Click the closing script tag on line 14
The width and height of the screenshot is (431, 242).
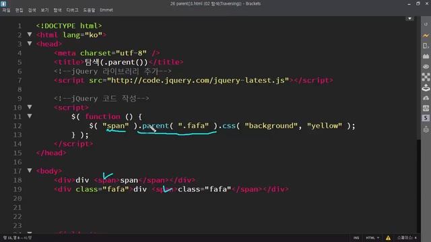tap(73, 144)
